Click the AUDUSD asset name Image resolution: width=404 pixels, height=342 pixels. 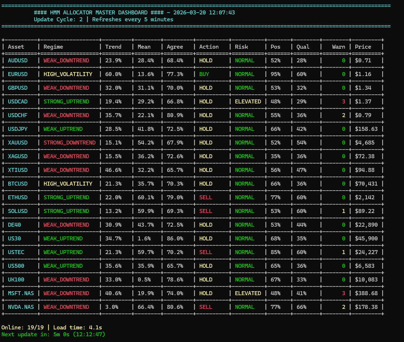pos(18,61)
